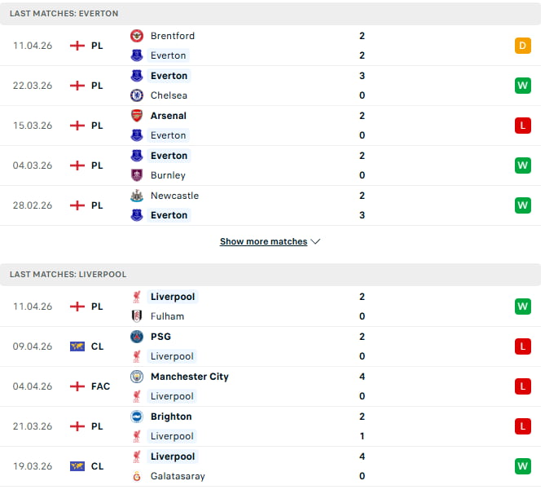Open the Show more matches link
This screenshot has width=545, height=494.
pos(263,242)
